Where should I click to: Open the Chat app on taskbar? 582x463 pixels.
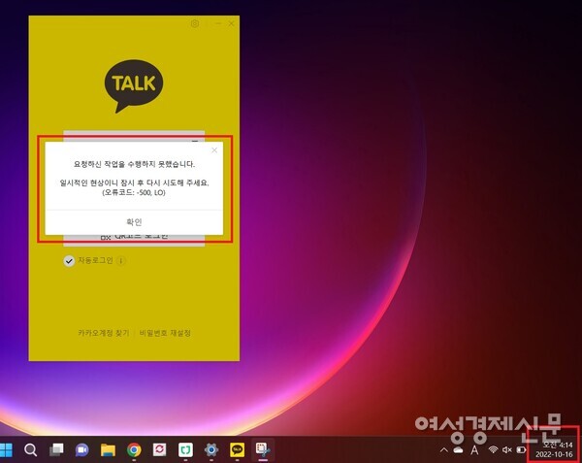82,450
